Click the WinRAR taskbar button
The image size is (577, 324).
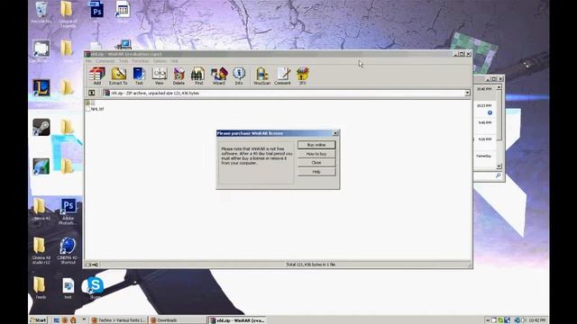click(237, 320)
